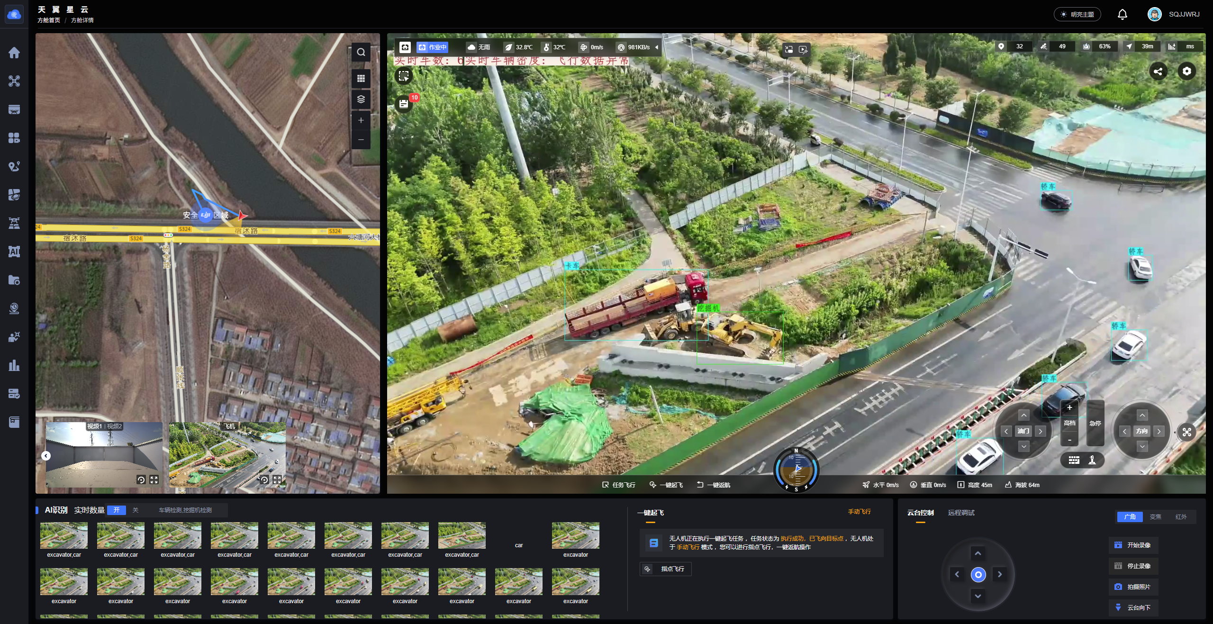Click the notification bell icon
The width and height of the screenshot is (1213, 624).
[x=1122, y=15]
